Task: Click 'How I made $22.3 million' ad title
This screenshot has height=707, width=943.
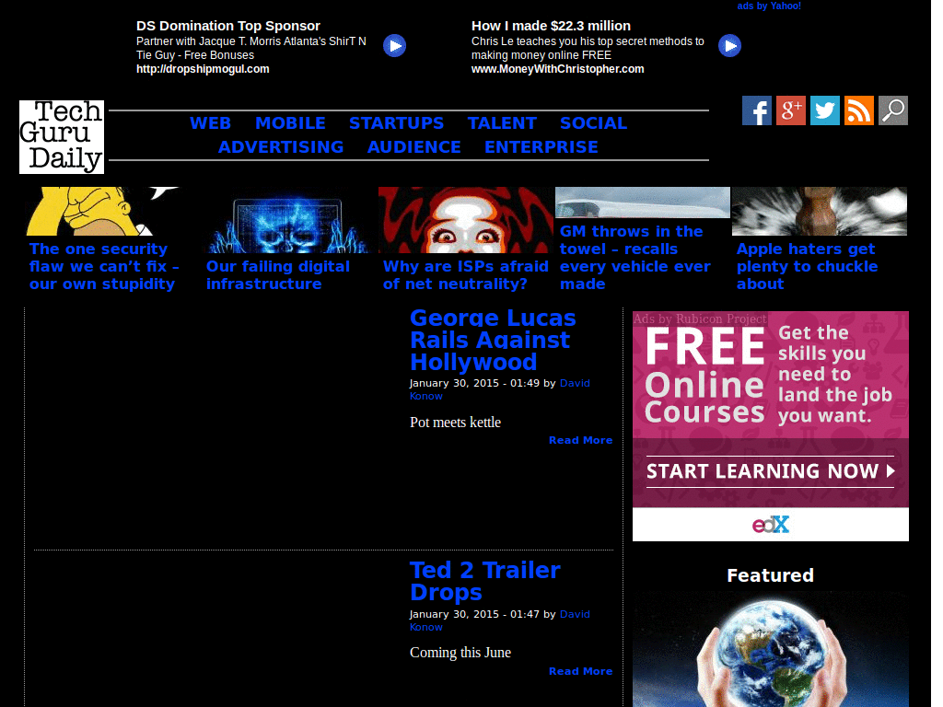Action: pos(551,26)
